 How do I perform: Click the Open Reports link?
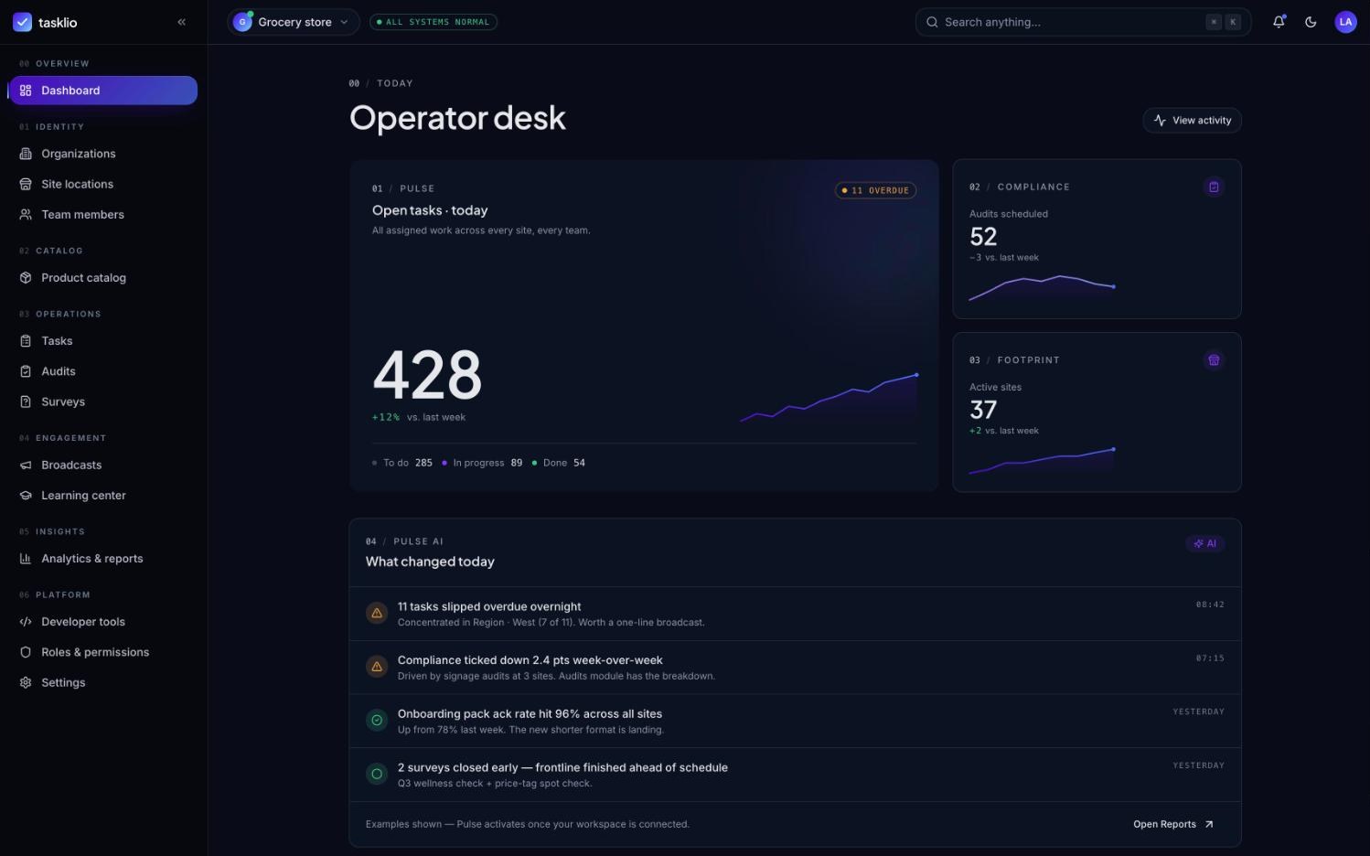pos(1173,824)
